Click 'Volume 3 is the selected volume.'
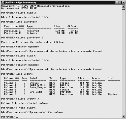 pos(25,103)
